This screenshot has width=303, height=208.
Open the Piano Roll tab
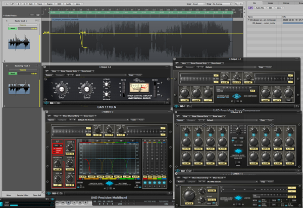[37, 195]
